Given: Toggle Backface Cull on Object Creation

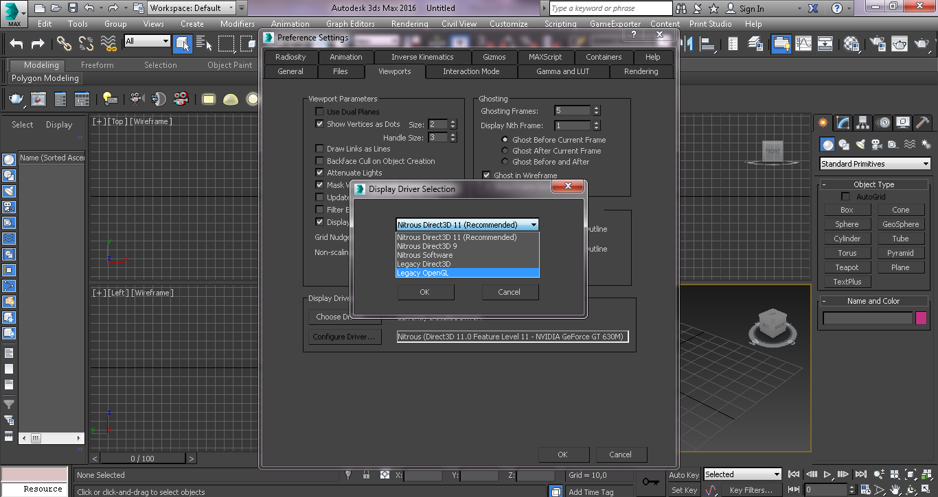Looking at the screenshot, I should pyautogui.click(x=319, y=161).
